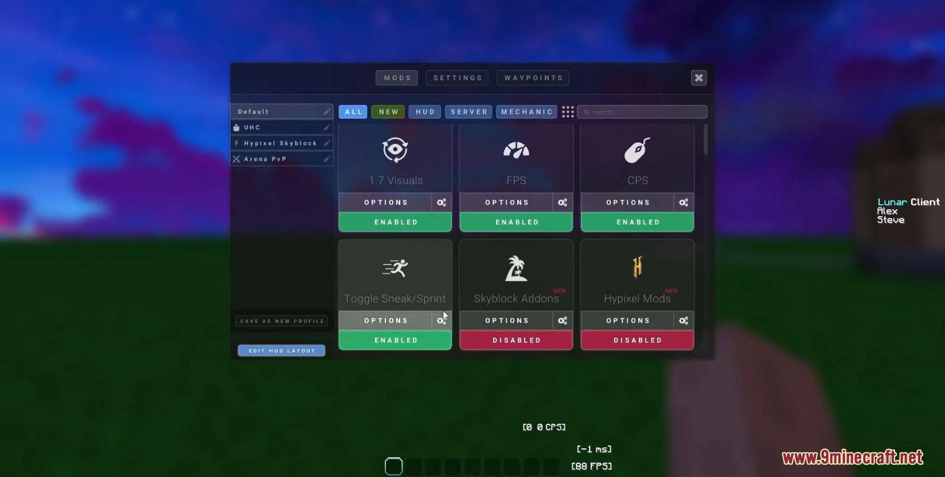Open Options for Hypixel Mods

627,320
